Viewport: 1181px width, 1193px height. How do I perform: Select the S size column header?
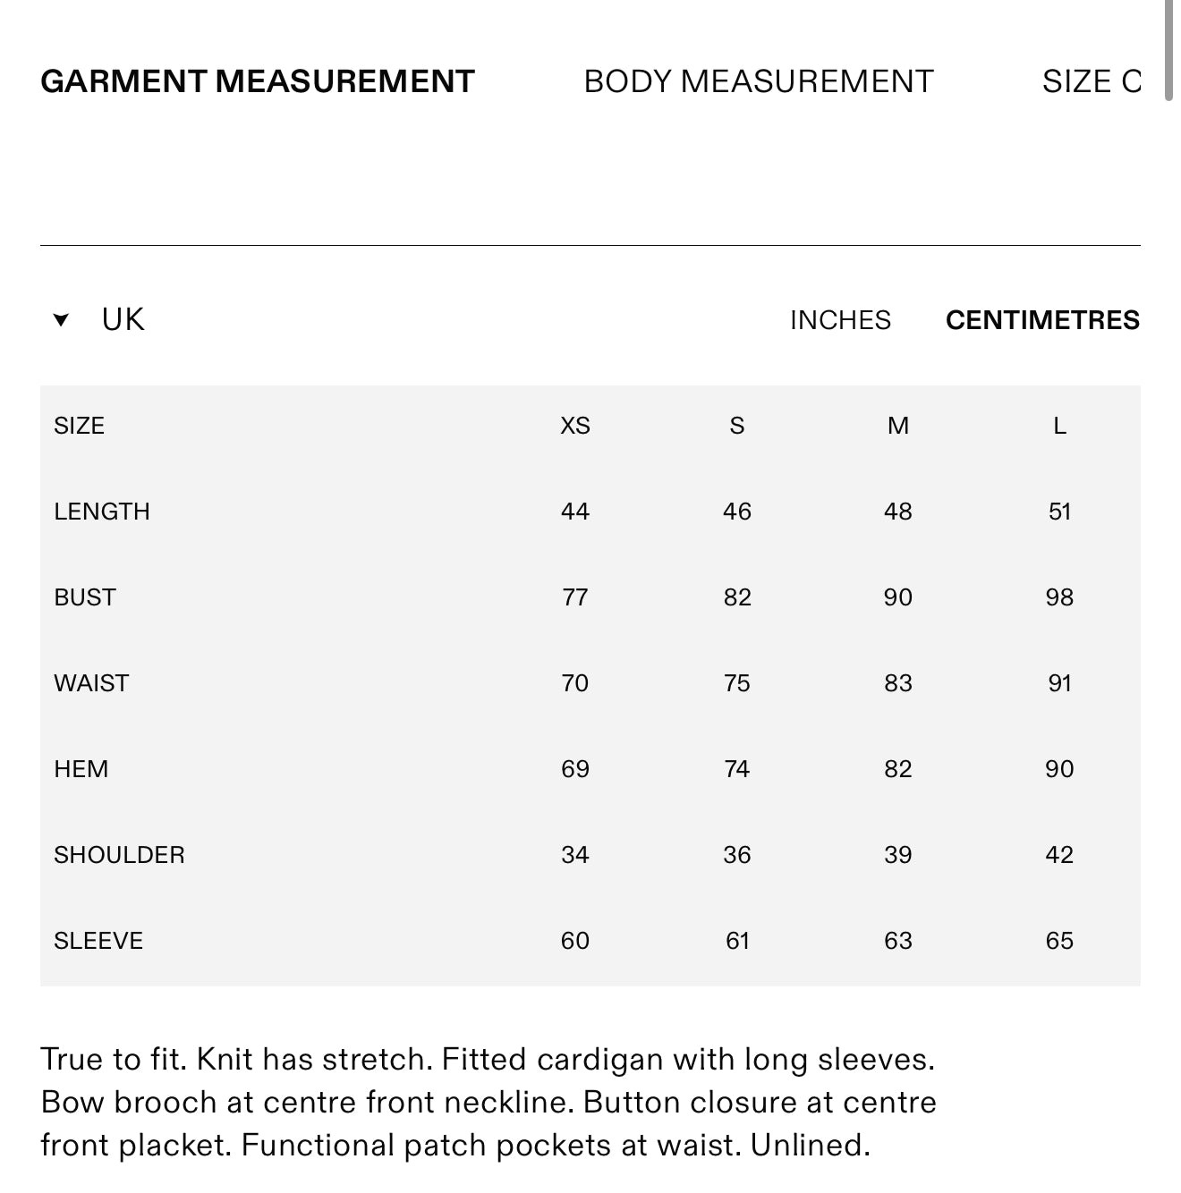pyautogui.click(x=737, y=426)
